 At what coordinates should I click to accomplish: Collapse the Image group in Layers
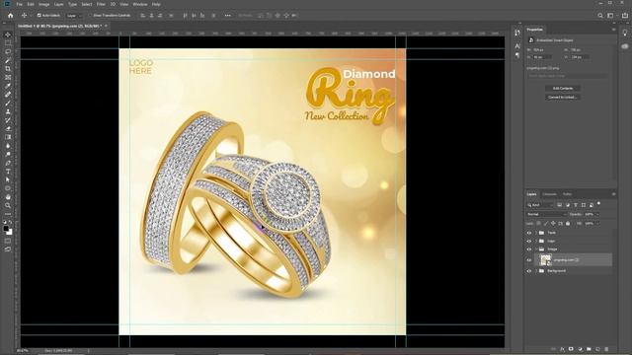tap(536, 249)
